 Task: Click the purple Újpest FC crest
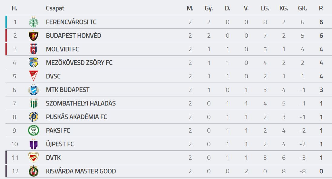point(34,144)
